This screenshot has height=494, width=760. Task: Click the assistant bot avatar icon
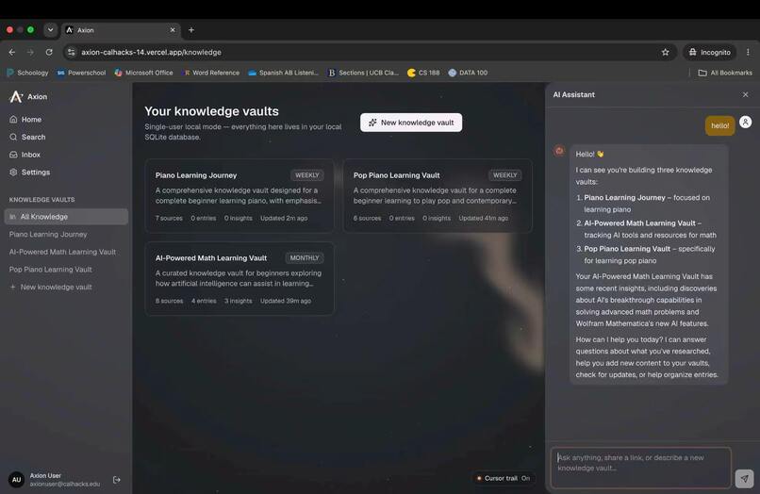pyautogui.click(x=559, y=151)
